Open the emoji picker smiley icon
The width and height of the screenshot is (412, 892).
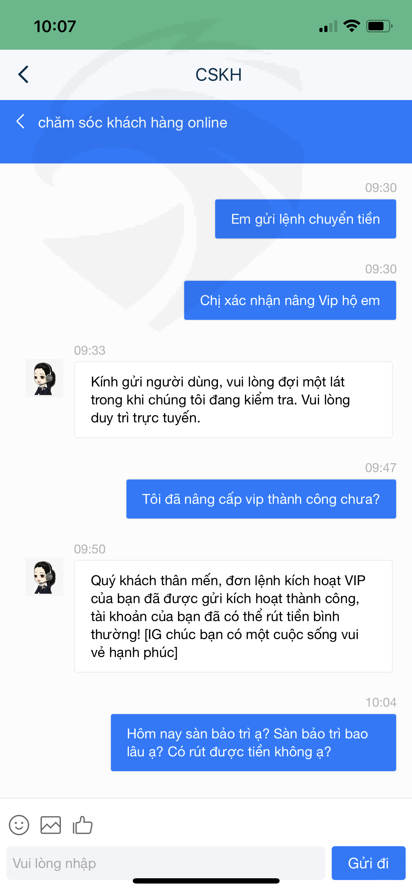(x=19, y=825)
